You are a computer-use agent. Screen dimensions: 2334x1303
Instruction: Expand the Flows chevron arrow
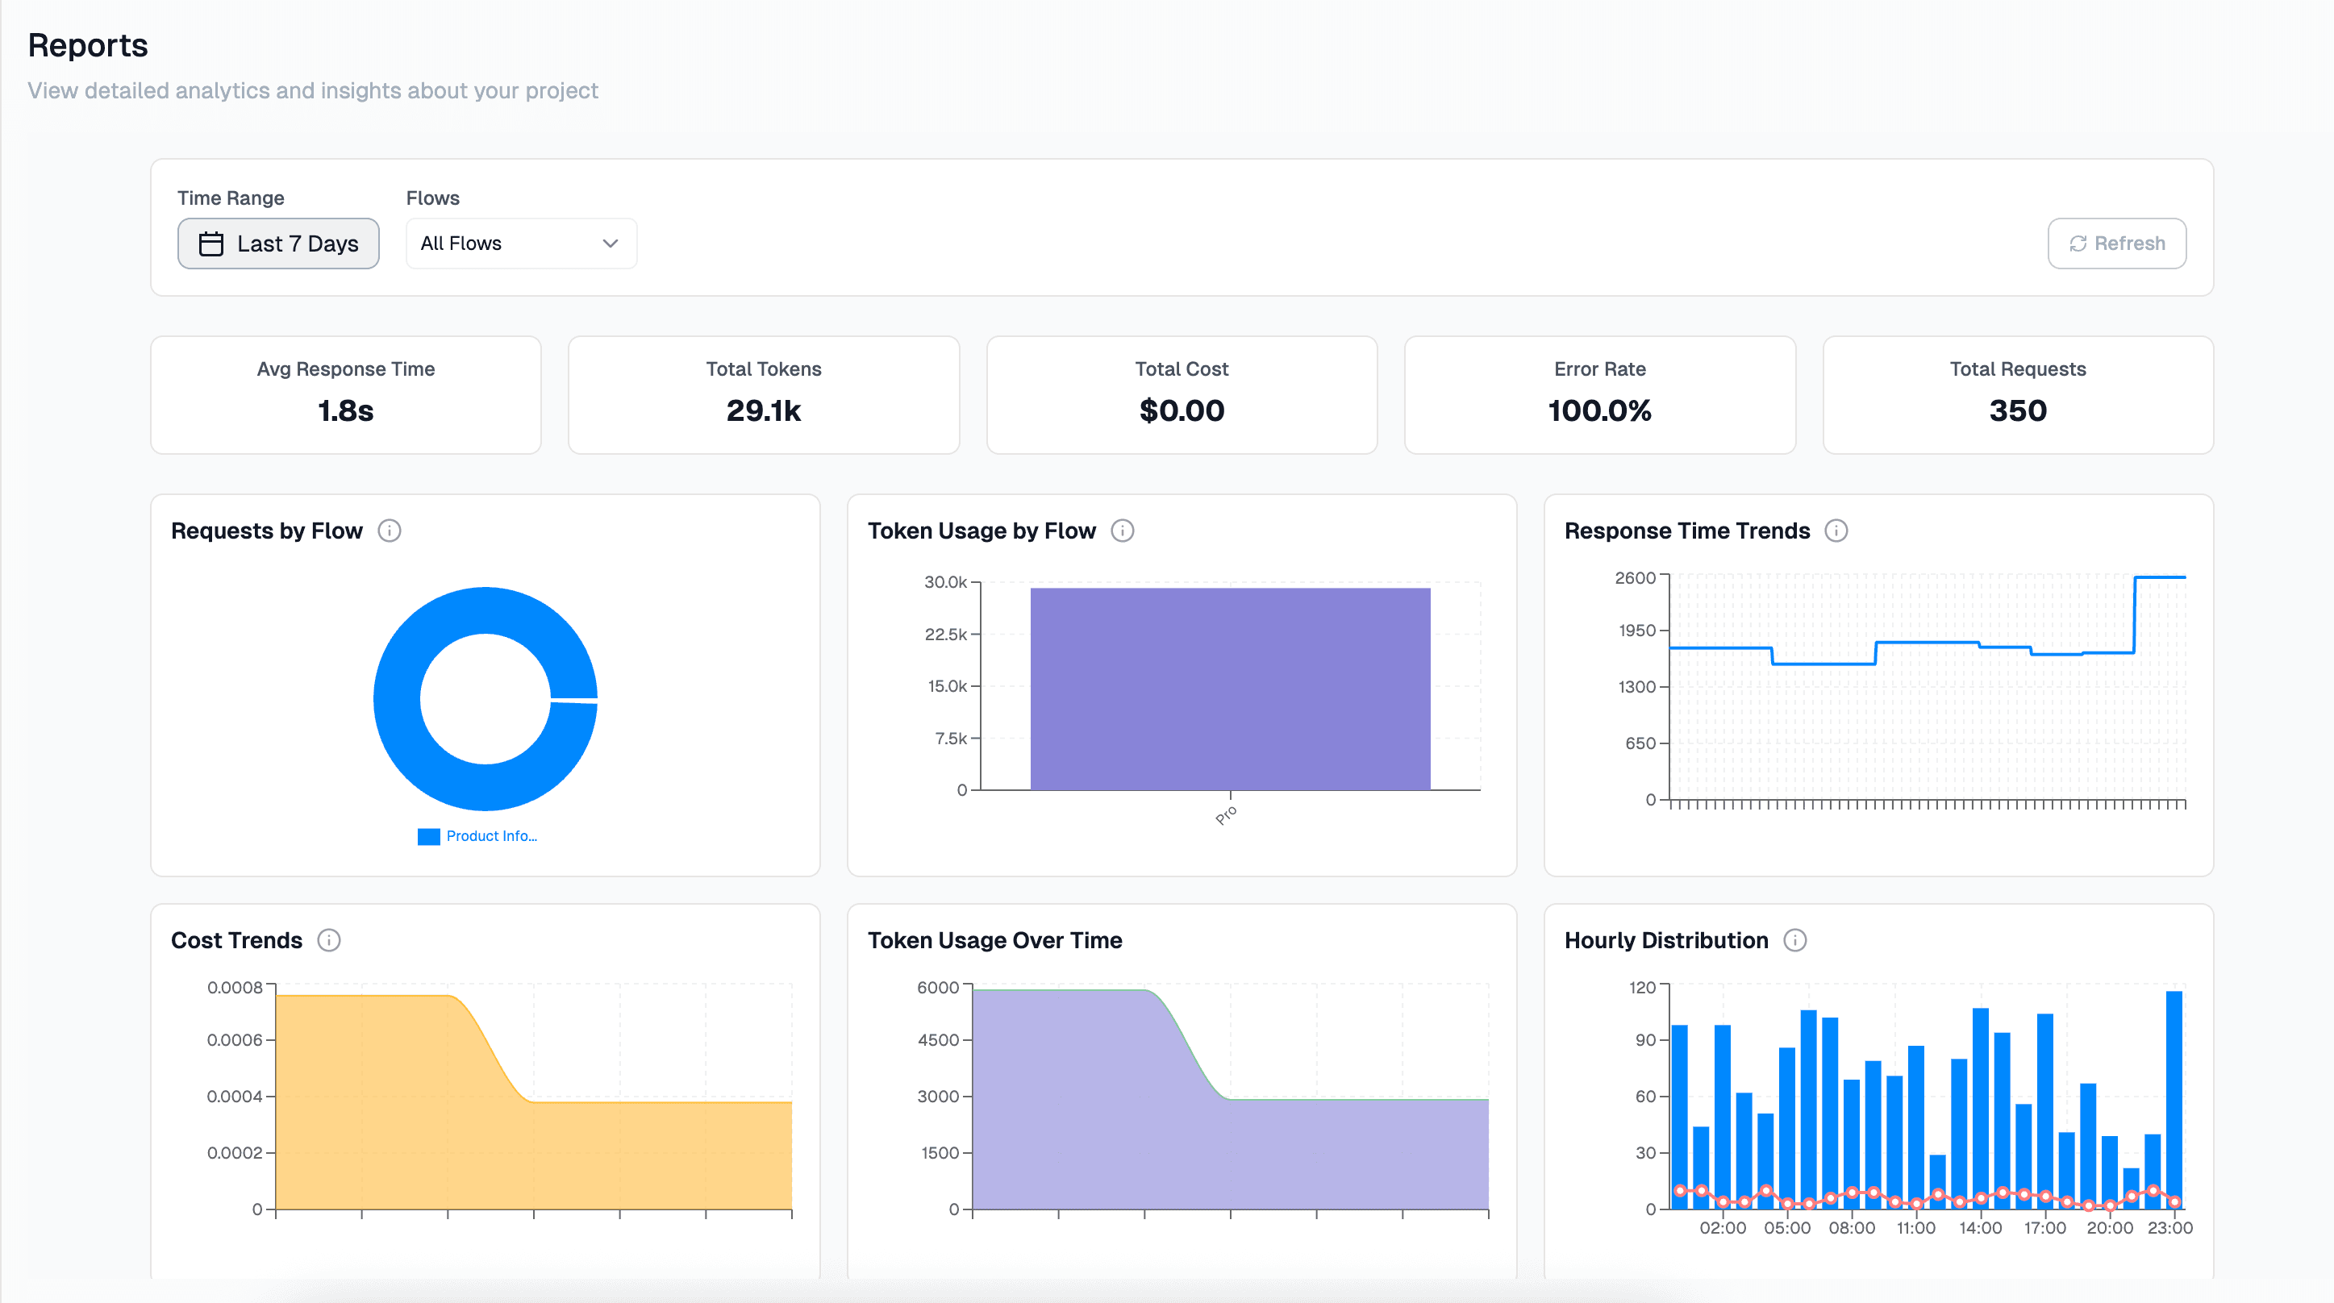tap(611, 244)
